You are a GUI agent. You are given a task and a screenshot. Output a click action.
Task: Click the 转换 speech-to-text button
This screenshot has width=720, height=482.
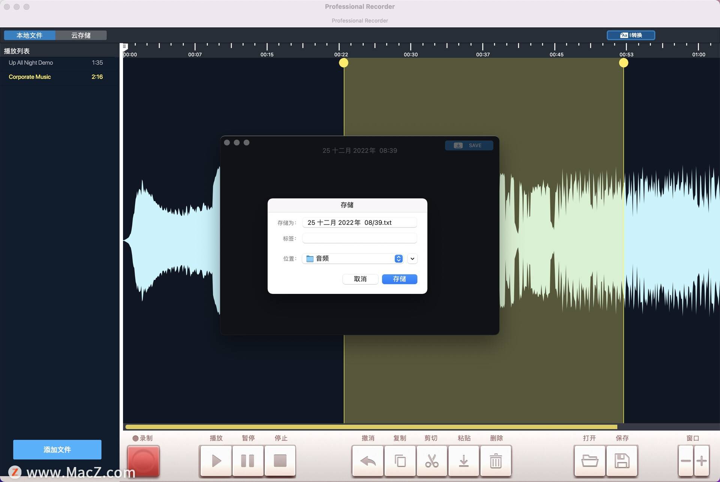(x=631, y=35)
